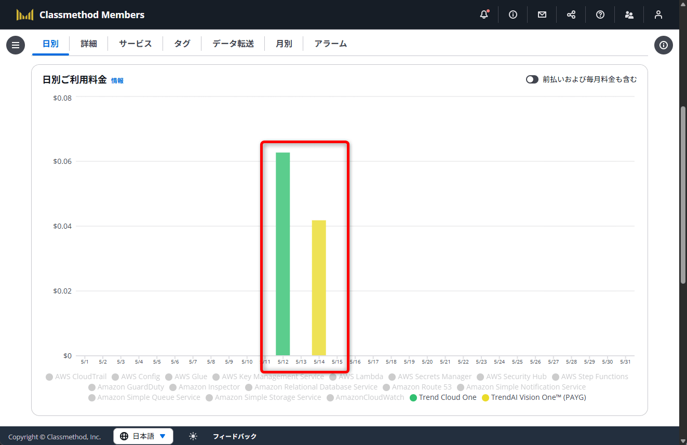Image resolution: width=687 pixels, height=445 pixels.
Task: Open the notifications bell
Action: point(484,15)
